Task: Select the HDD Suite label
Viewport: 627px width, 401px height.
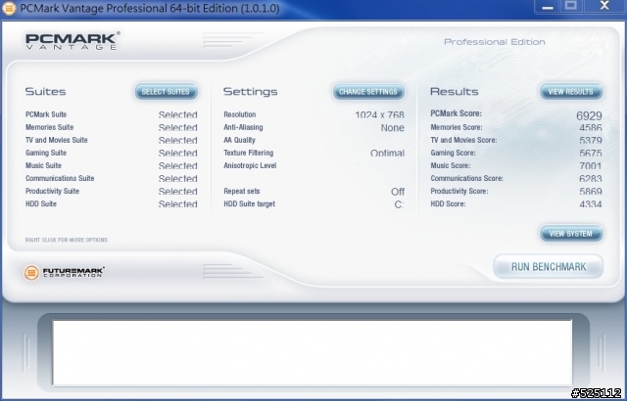Action: click(41, 203)
